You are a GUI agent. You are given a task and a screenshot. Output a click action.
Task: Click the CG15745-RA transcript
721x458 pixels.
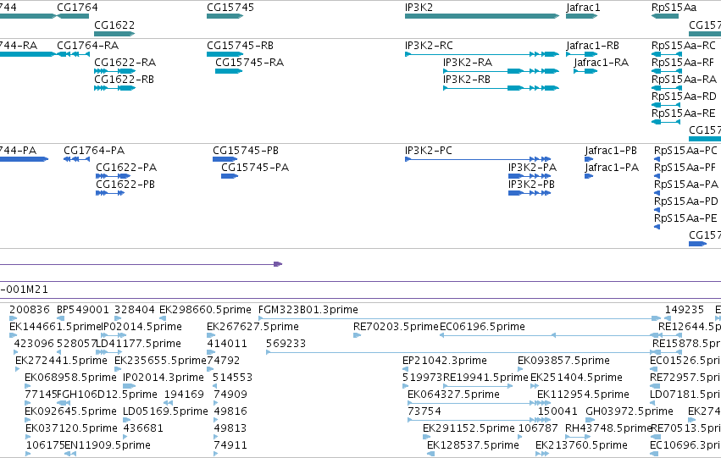coord(229,71)
